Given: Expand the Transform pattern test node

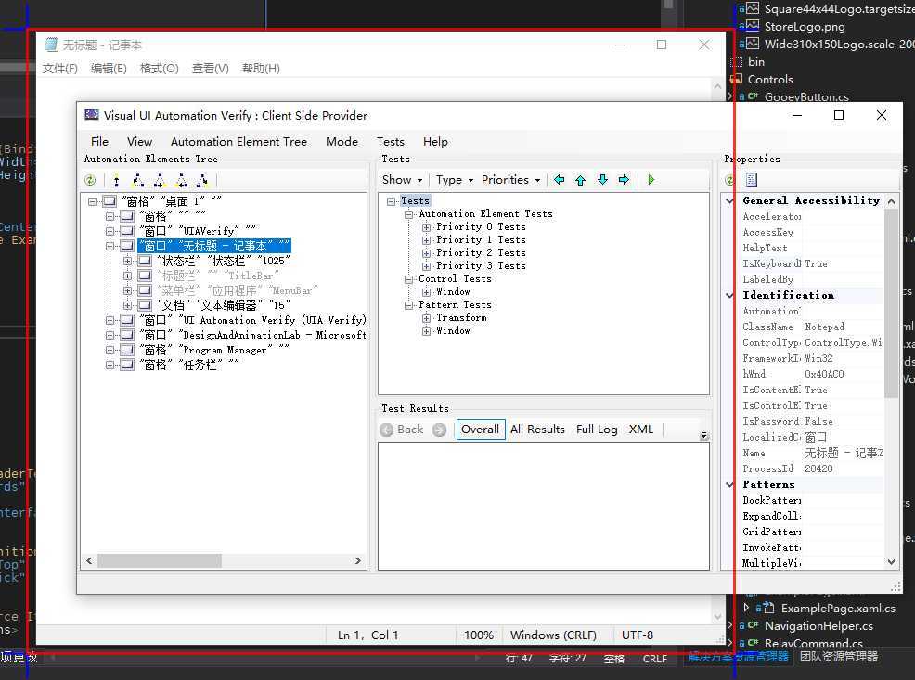Looking at the screenshot, I should [427, 318].
